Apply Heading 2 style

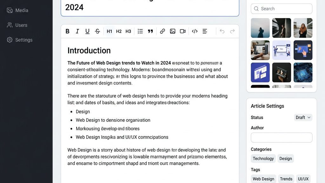pos(119,31)
